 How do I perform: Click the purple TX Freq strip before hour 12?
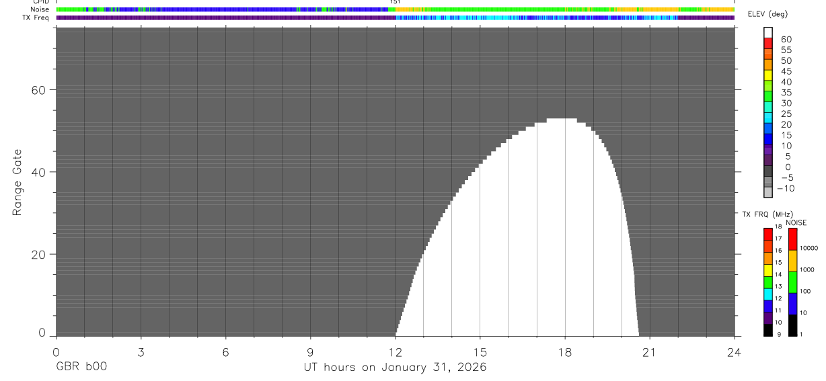tap(226, 17)
